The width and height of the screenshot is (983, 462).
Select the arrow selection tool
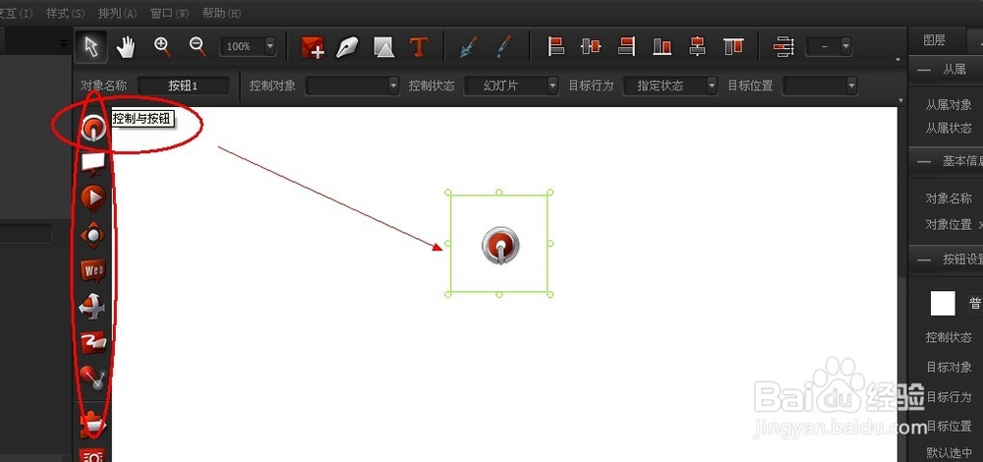(91, 47)
